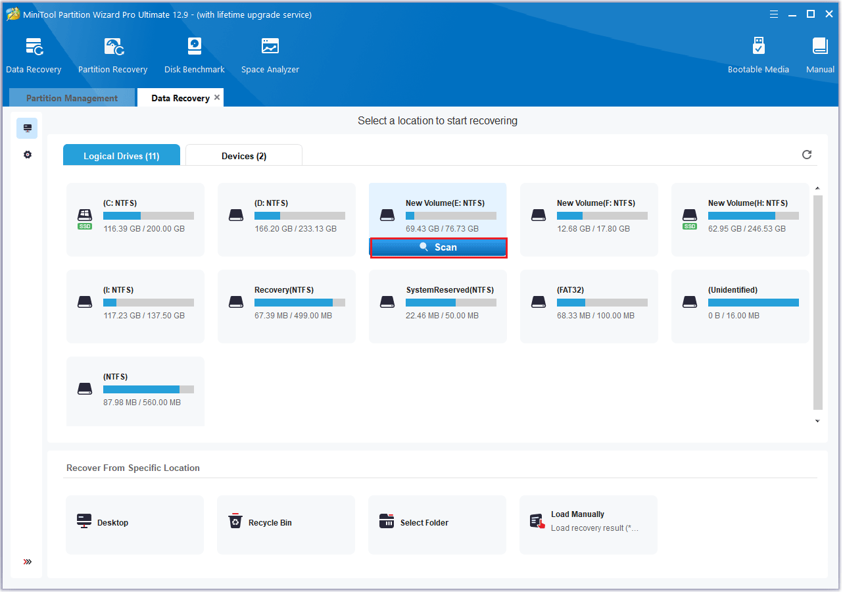
Task: Start the Space Analyzer tool
Action: [x=270, y=55]
